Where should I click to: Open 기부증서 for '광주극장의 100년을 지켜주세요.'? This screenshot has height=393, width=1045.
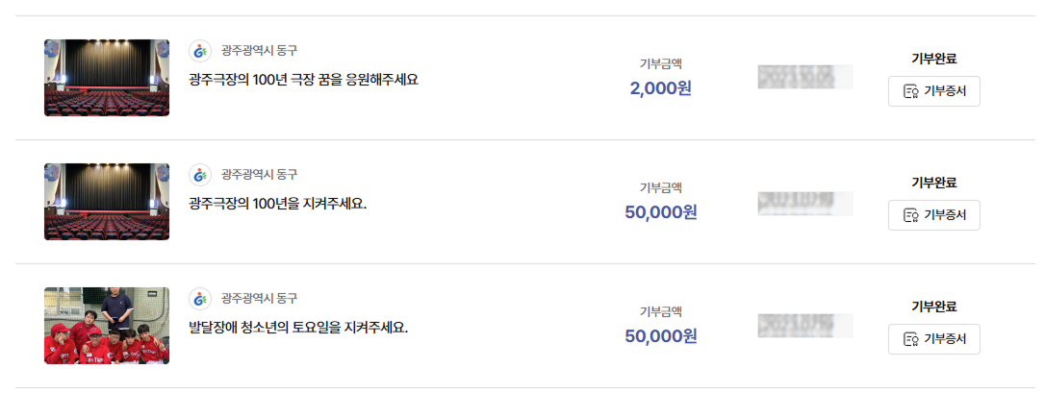point(933,215)
